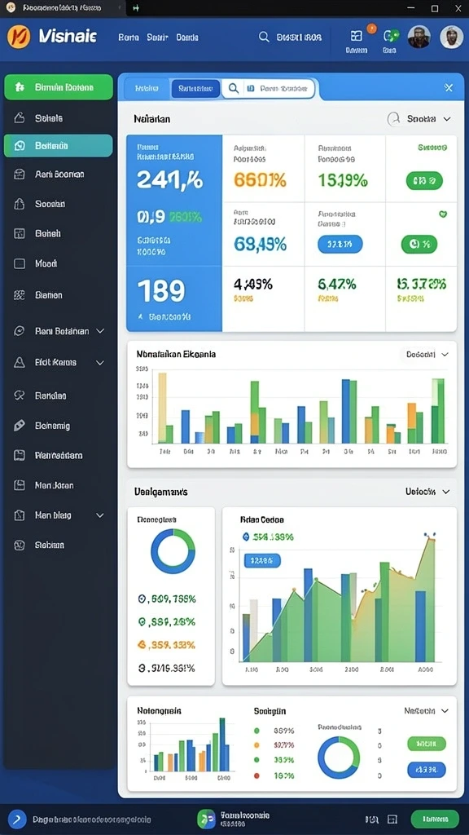This screenshot has width=469, height=835.
Task: Toggle the blue pill in Aoeetical card
Action: click(x=340, y=244)
